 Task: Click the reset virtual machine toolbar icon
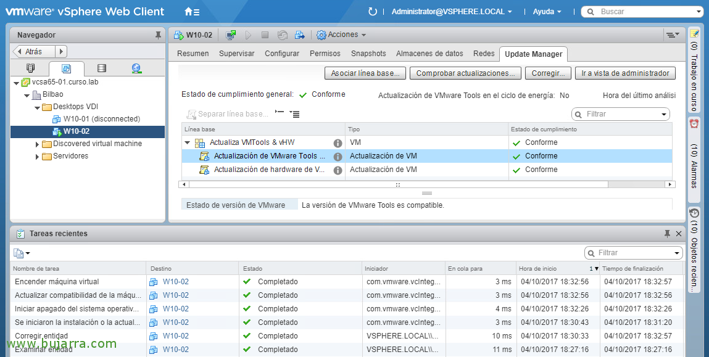click(283, 35)
